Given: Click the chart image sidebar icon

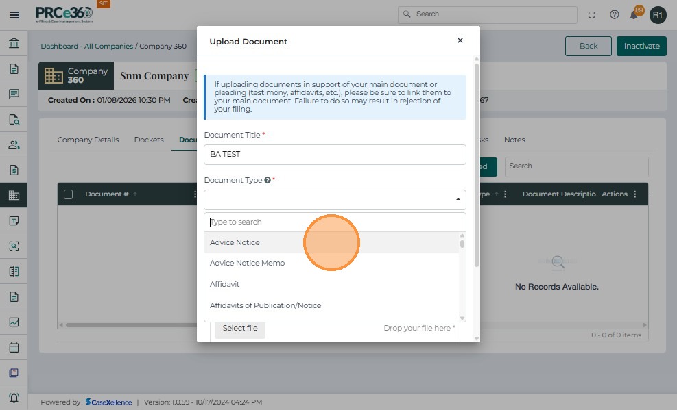Looking at the screenshot, I should pos(14,322).
